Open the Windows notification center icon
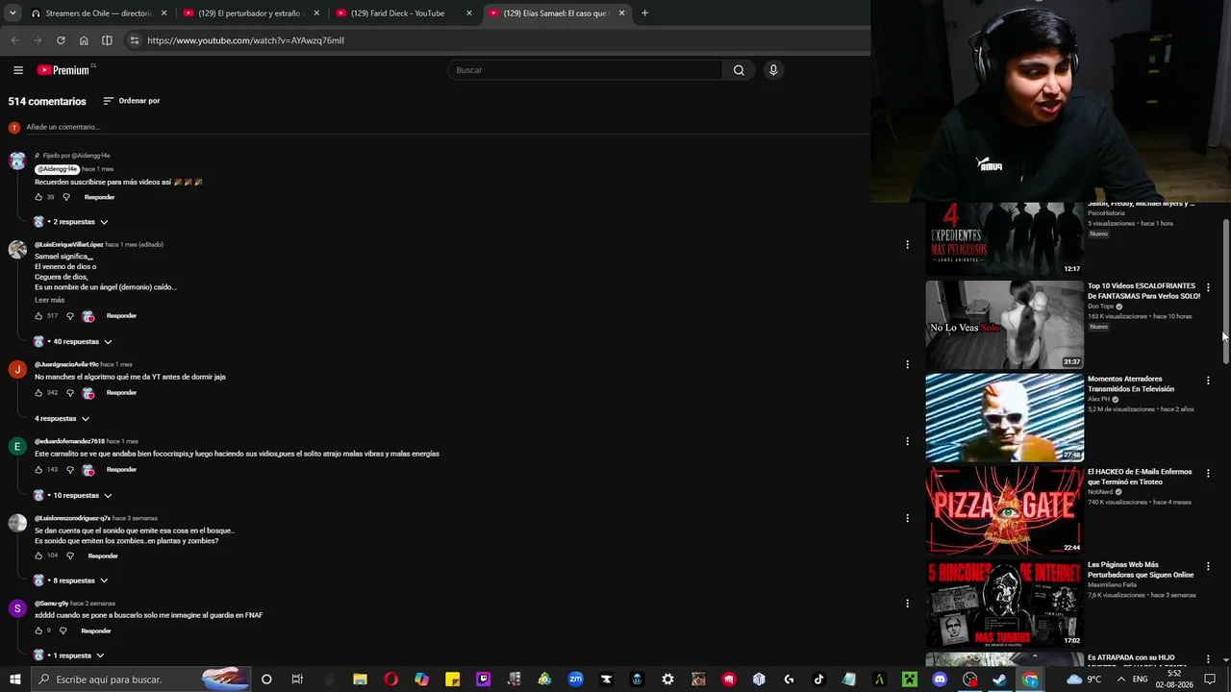 1210,680
